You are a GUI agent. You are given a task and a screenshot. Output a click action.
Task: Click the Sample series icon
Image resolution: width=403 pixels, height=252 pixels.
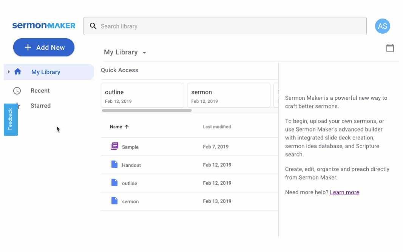pyautogui.click(x=114, y=146)
